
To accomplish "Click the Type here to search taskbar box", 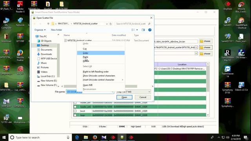I will 40,137.
